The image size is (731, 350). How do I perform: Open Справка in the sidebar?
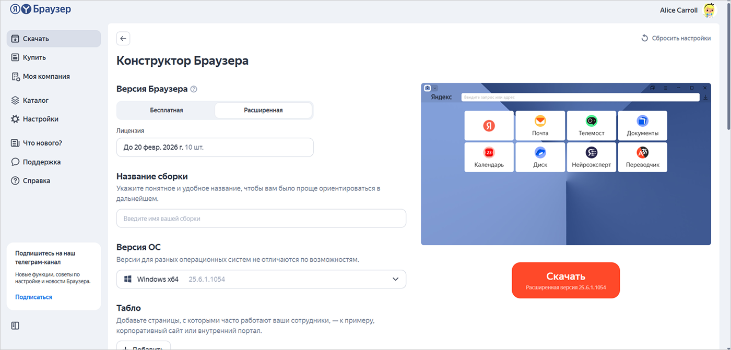(x=54, y=180)
